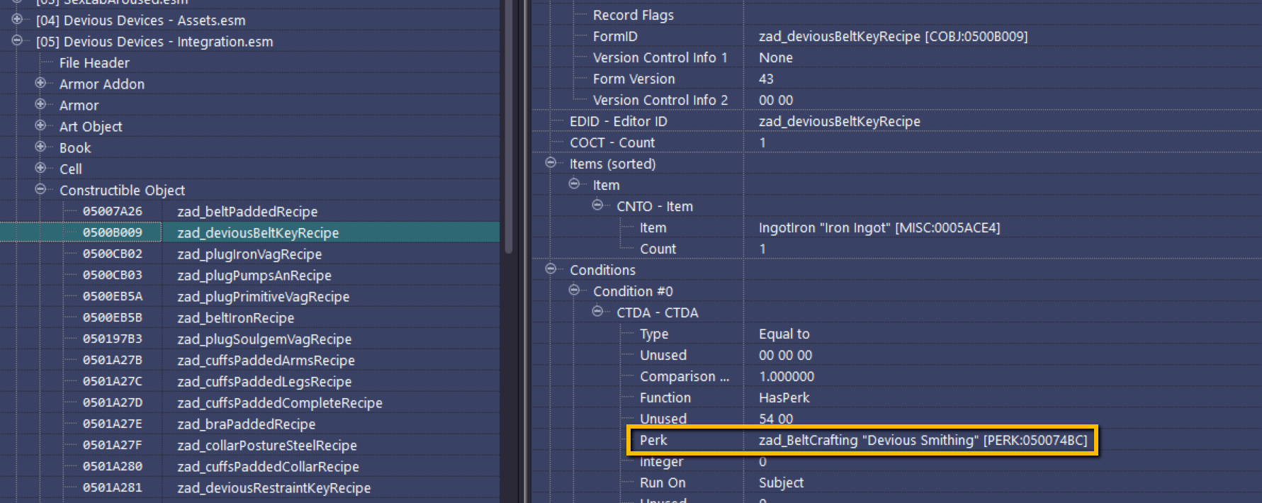This screenshot has width=1262, height=503.
Task: Click the Type value Equal to
Action: pos(784,334)
